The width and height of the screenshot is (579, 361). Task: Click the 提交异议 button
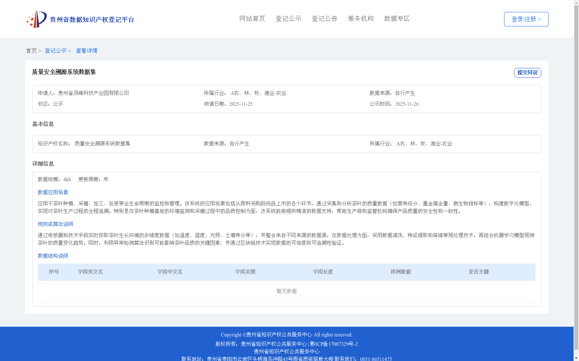pos(527,73)
